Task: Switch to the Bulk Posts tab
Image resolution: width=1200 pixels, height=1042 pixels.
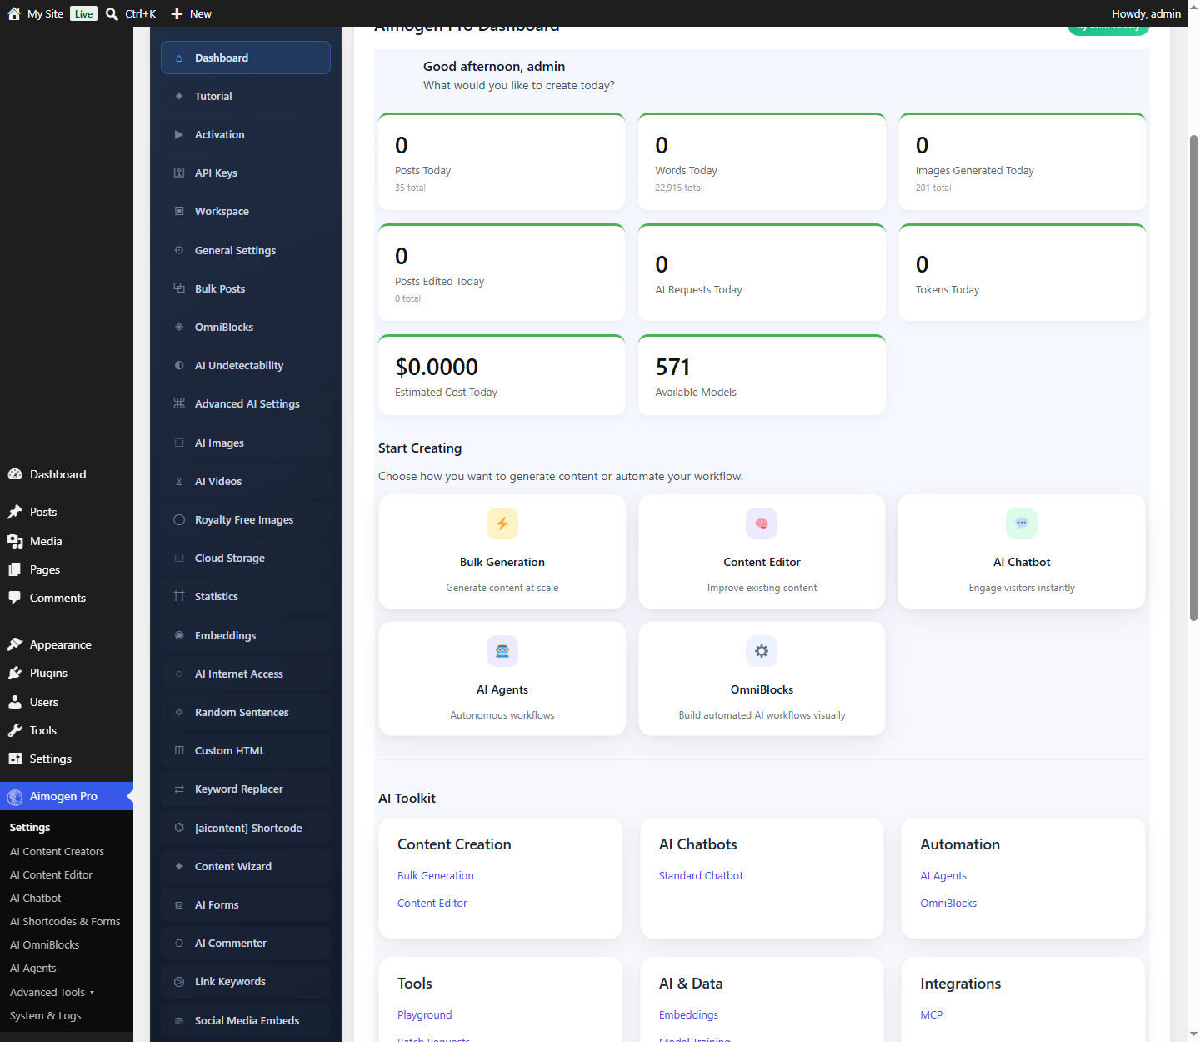Action: tap(246, 288)
